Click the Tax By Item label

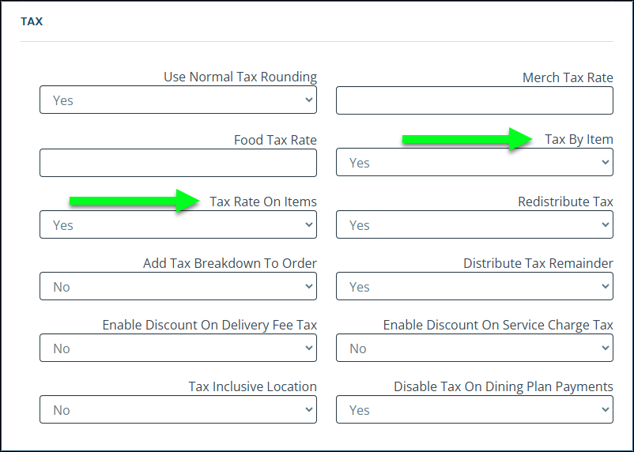tap(579, 139)
